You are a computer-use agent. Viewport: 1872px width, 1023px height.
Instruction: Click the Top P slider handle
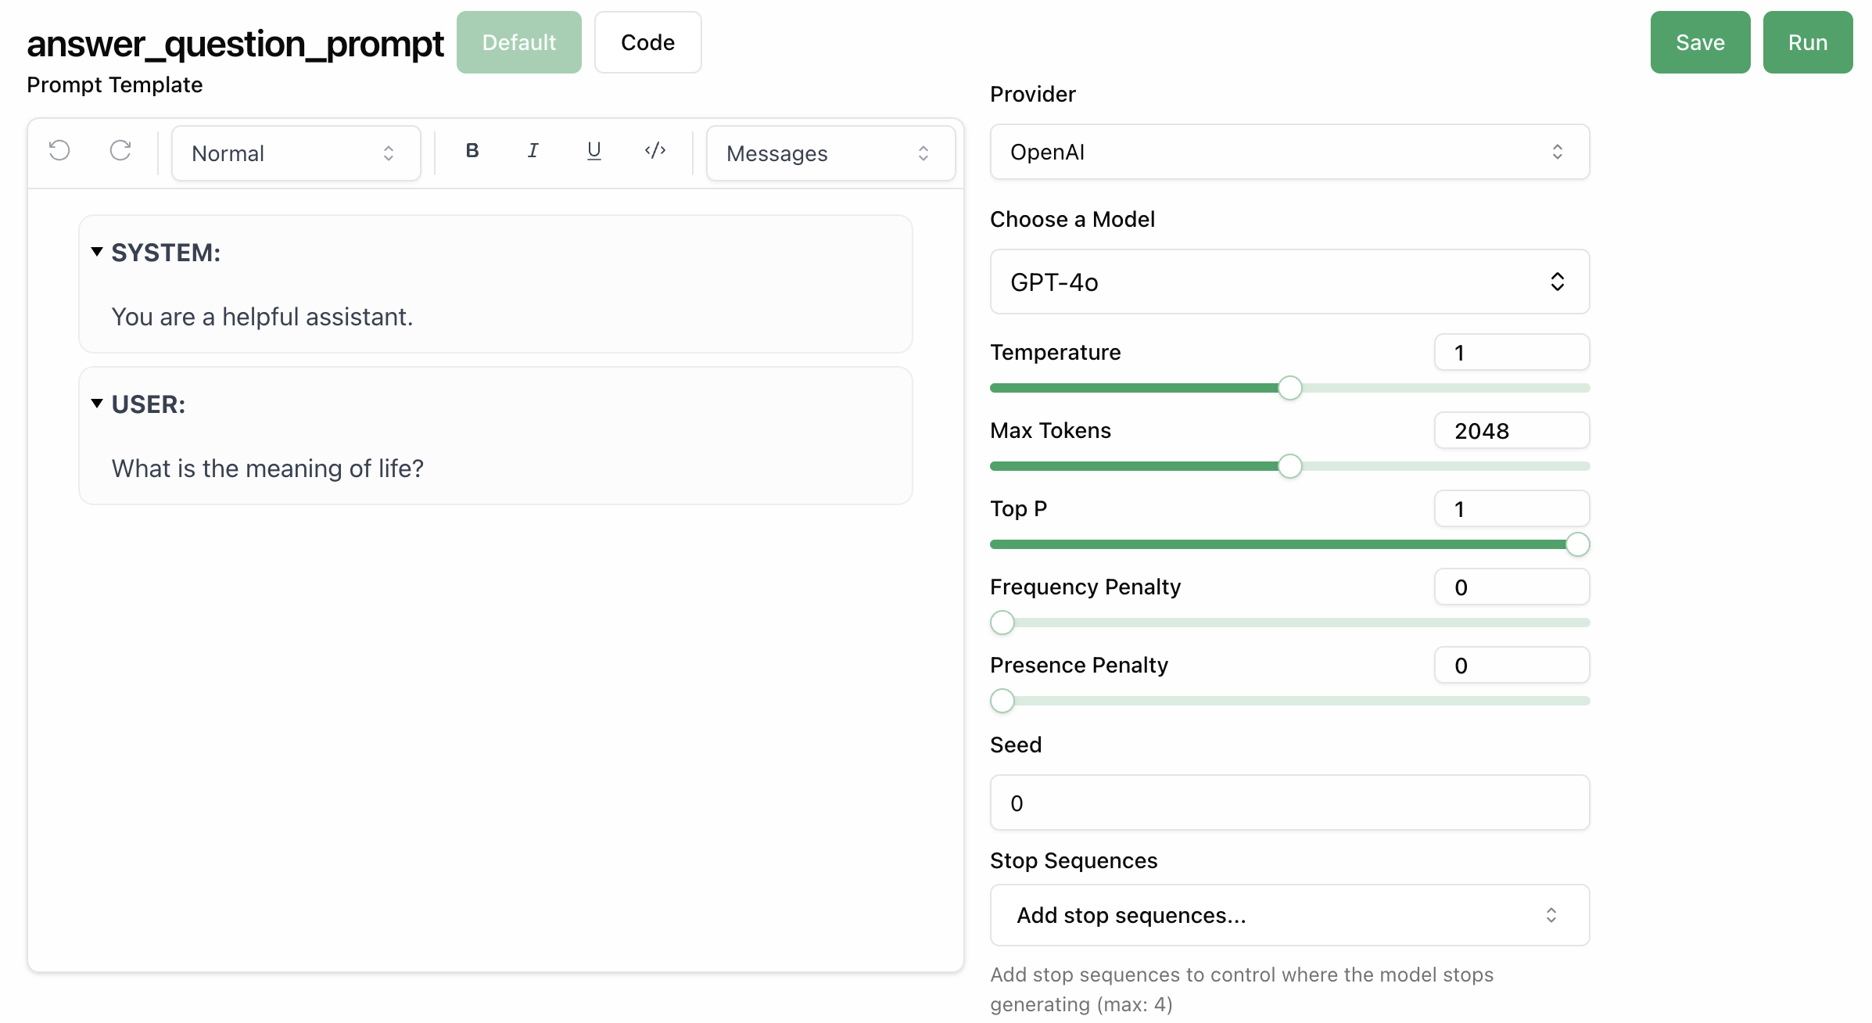[x=1578, y=544]
